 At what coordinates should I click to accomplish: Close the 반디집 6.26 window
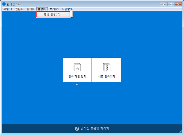(x=178, y=4)
